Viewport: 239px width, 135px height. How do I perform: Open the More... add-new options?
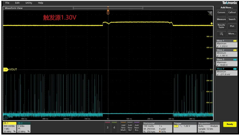point(232,33)
